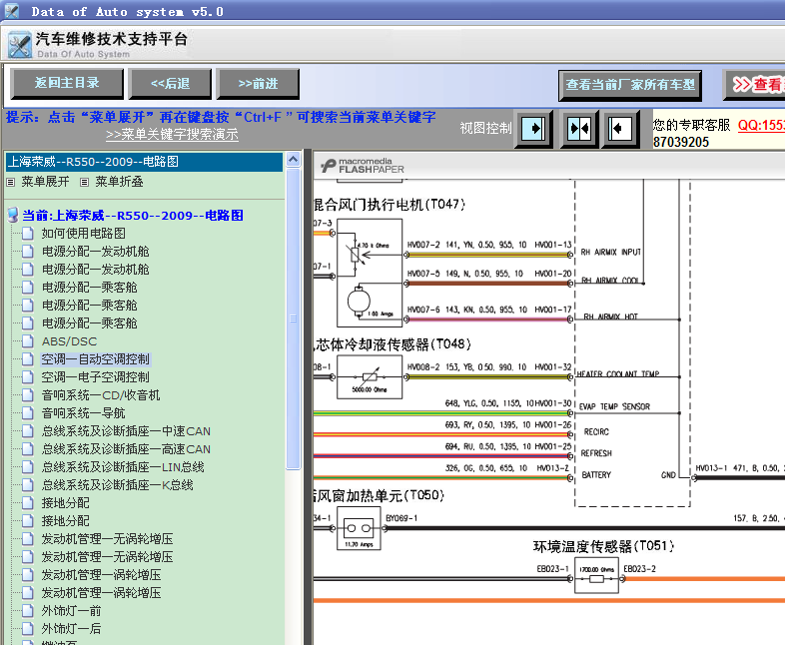Open ABS/DSC tree item

[x=69, y=341]
